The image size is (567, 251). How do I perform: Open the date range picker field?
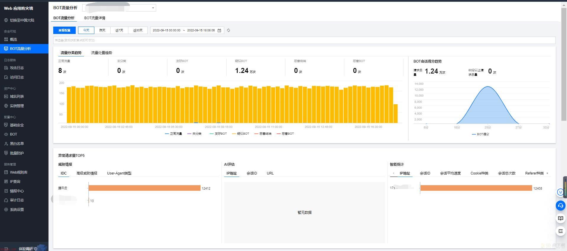(187, 30)
